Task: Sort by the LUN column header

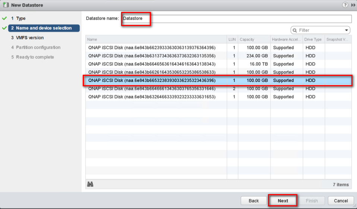Action: click(233, 39)
